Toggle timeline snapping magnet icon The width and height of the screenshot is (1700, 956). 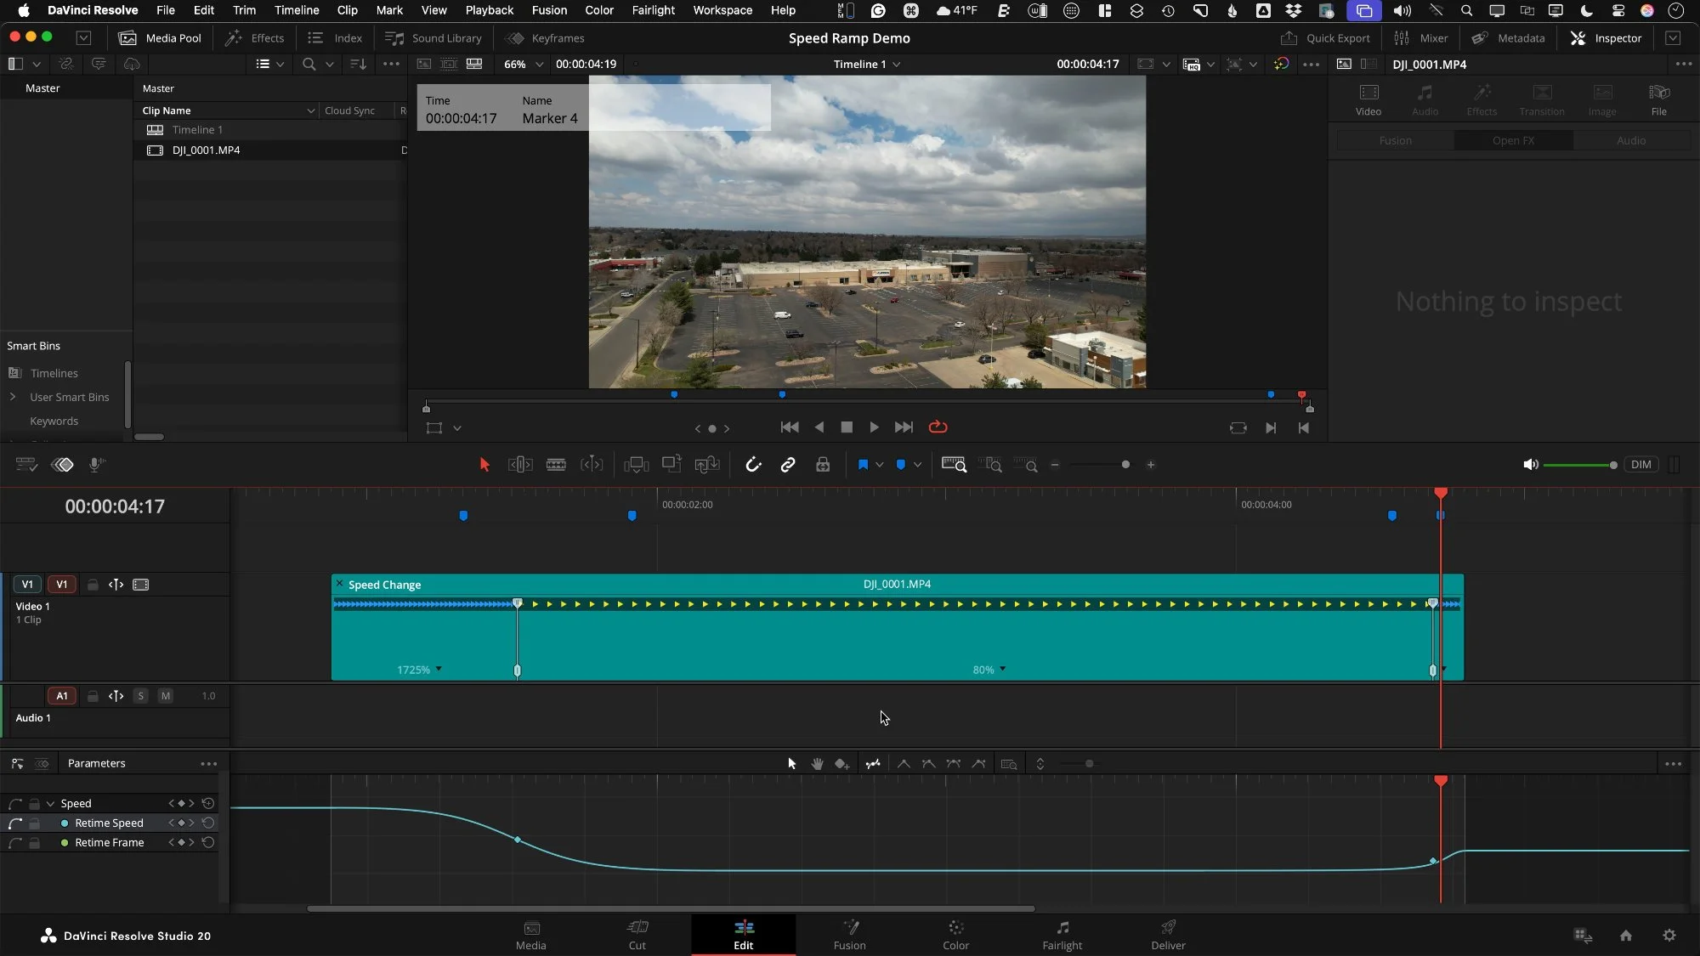coord(753,465)
